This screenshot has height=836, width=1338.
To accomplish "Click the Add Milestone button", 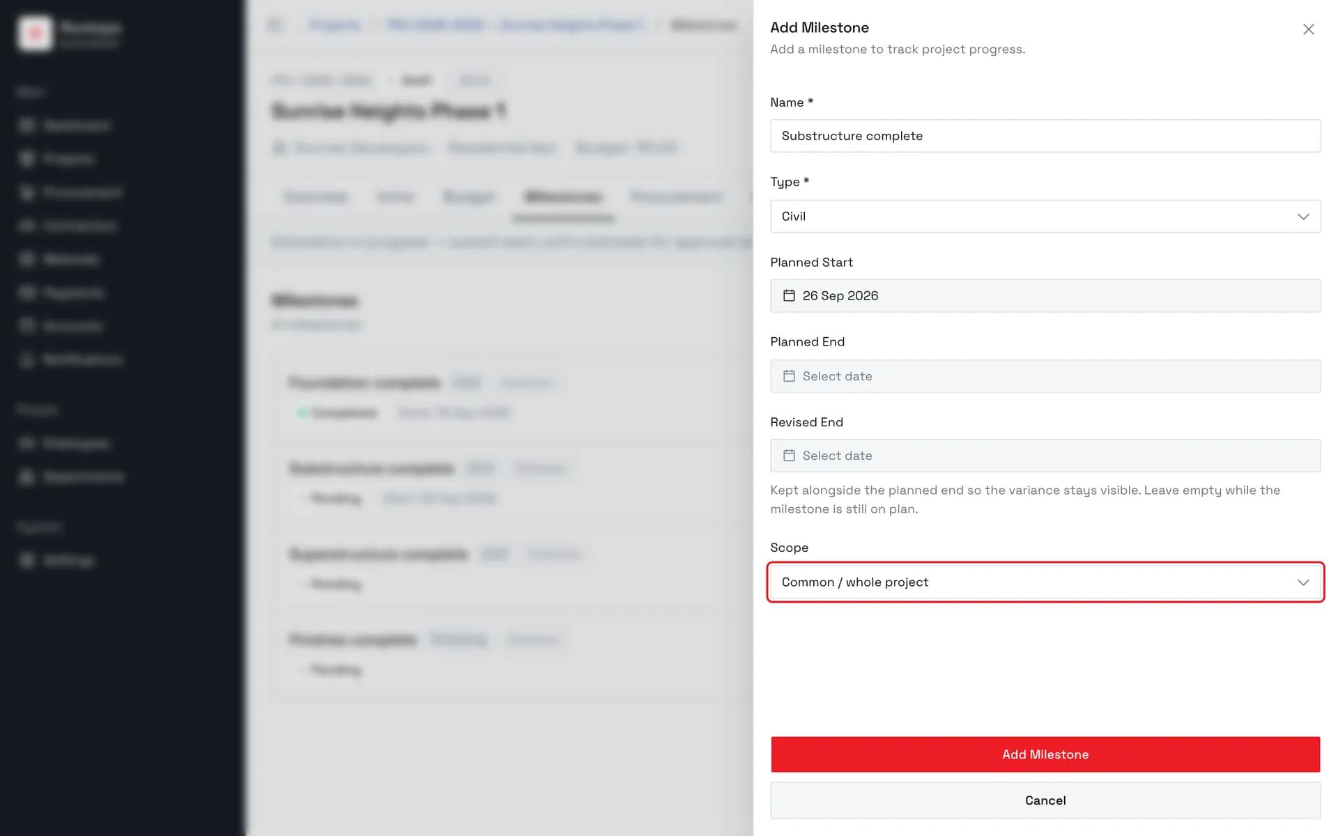I will pyautogui.click(x=1045, y=754).
